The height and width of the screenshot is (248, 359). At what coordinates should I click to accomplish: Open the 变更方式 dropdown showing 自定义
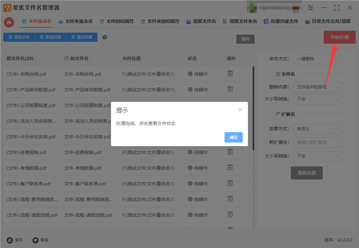(318, 129)
